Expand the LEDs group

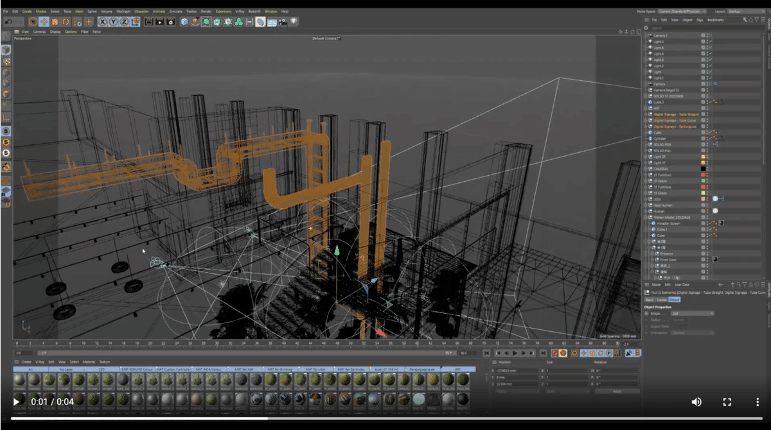(x=647, y=199)
